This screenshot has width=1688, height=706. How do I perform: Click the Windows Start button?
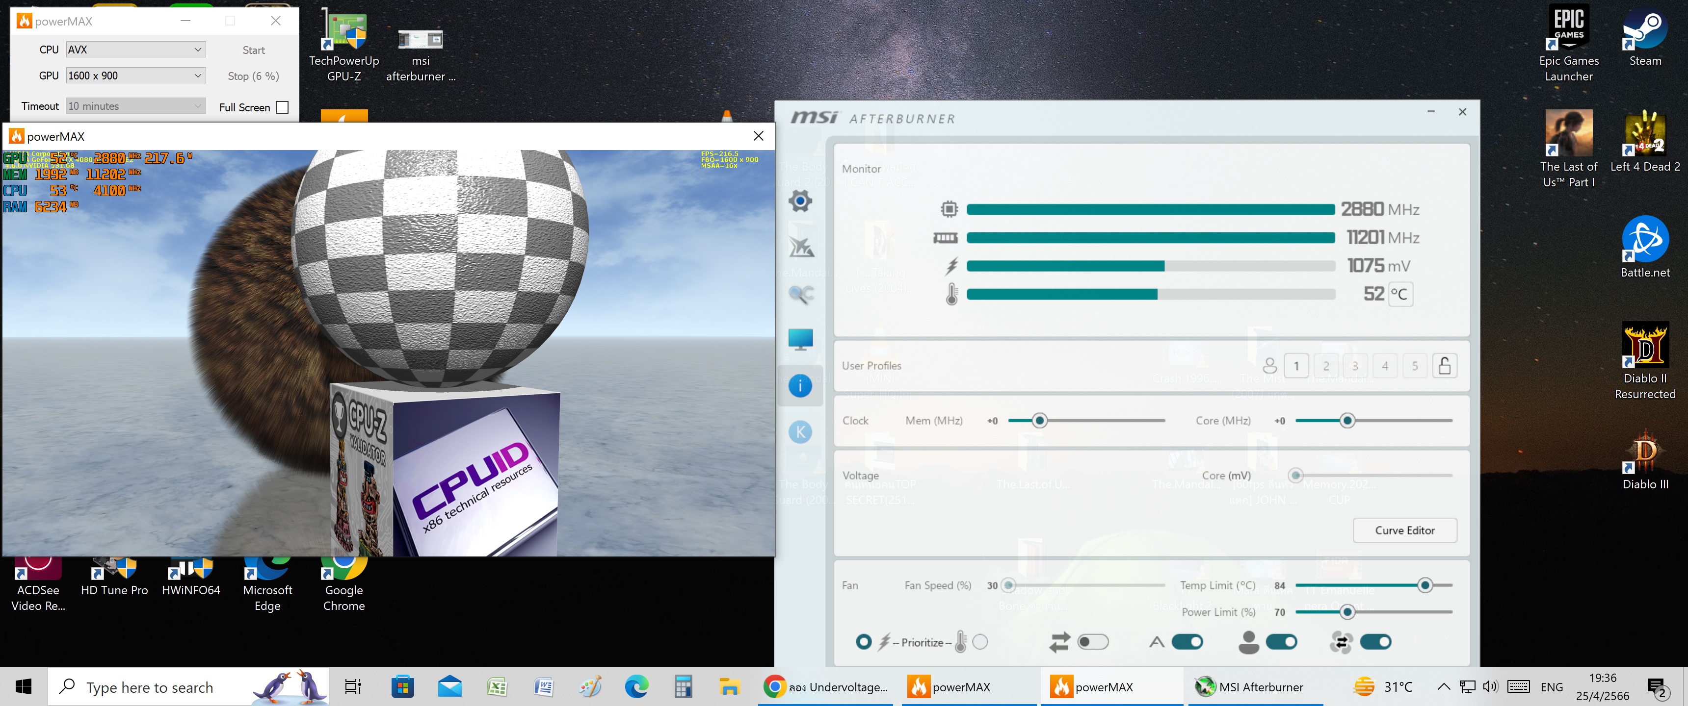(x=24, y=686)
